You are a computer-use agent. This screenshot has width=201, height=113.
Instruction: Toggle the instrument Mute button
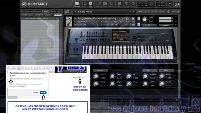pos(139,24)
